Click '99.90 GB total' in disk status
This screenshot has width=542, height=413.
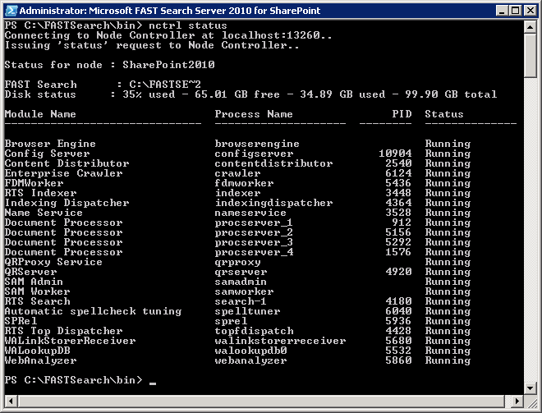451,94
